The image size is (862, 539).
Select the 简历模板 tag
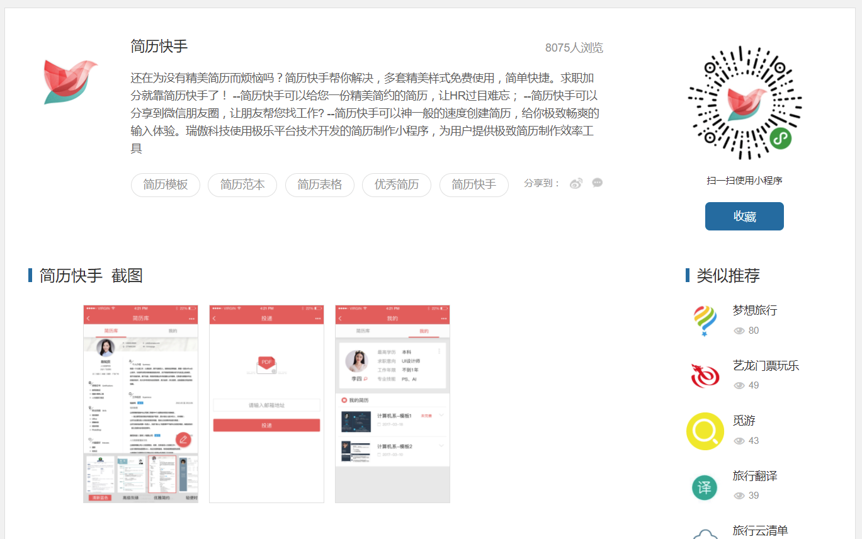166,185
